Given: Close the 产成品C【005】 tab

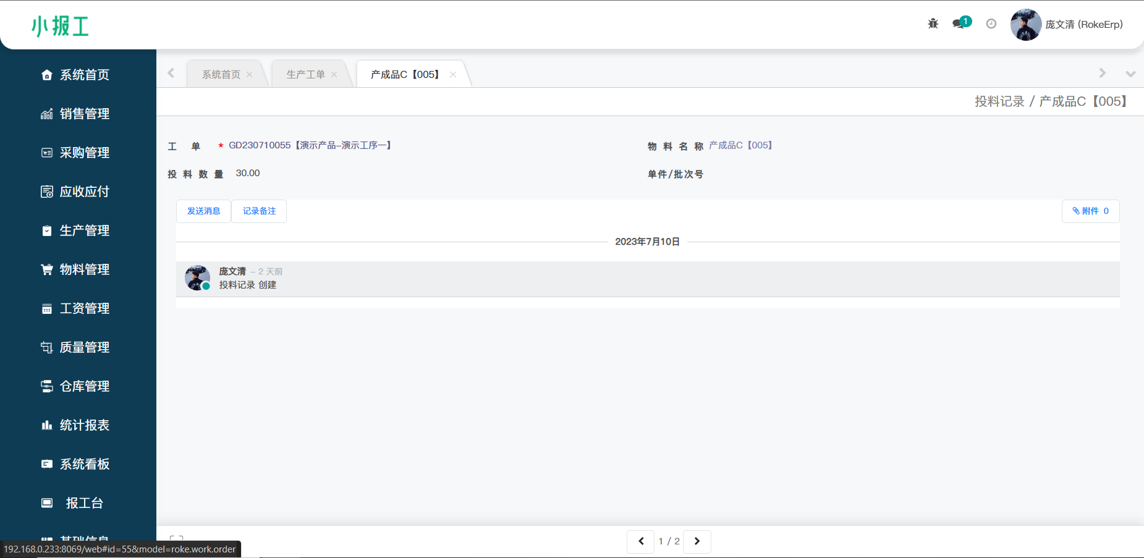Looking at the screenshot, I should coord(453,75).
